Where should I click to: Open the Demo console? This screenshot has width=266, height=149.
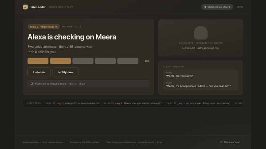[230, 142]
